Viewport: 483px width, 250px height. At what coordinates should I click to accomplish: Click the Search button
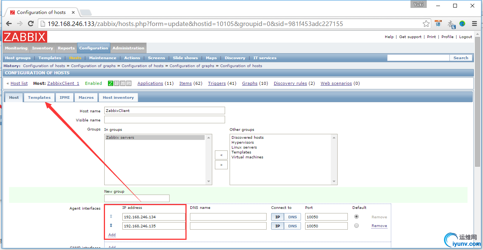click(x=461, y=58)
